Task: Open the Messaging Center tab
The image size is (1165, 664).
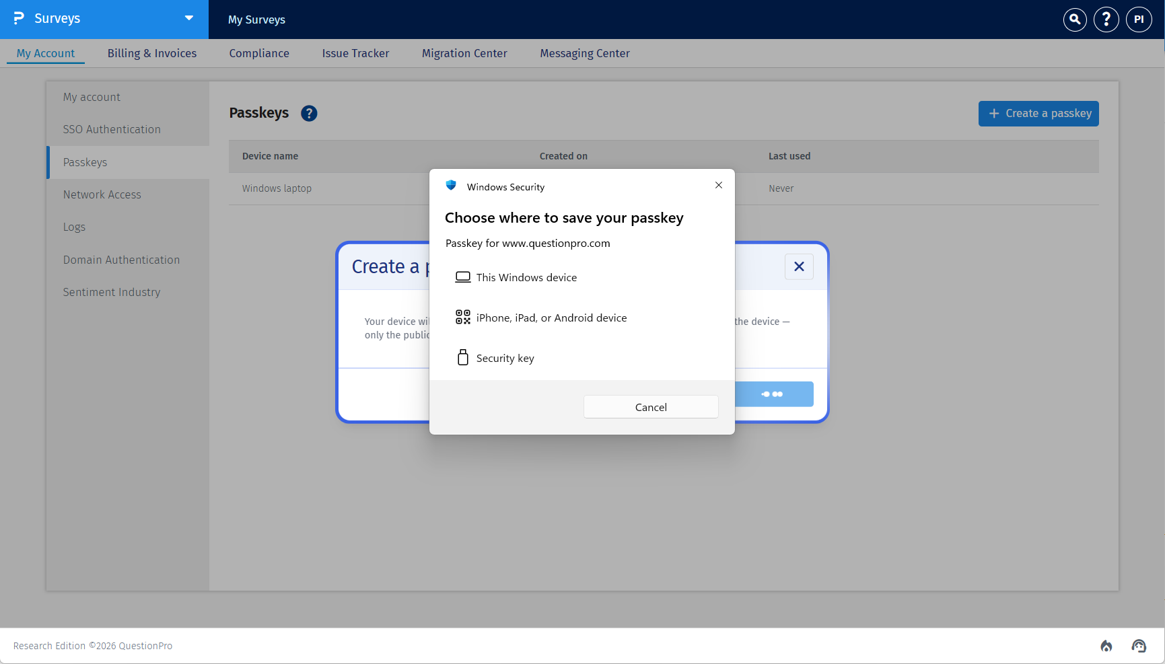Action: 585,53
